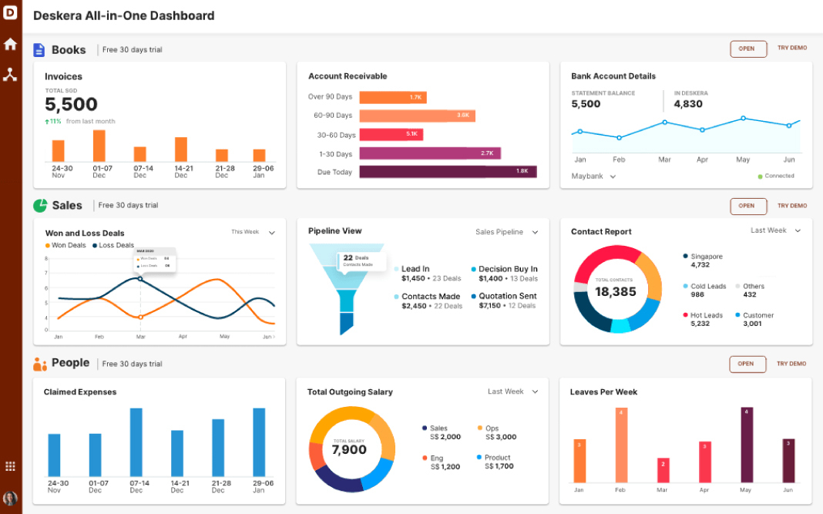This screenshot has height=514, width=823.
Task: Open the Sales Pipeline dropdown
Action: click(x=510, y=231)
